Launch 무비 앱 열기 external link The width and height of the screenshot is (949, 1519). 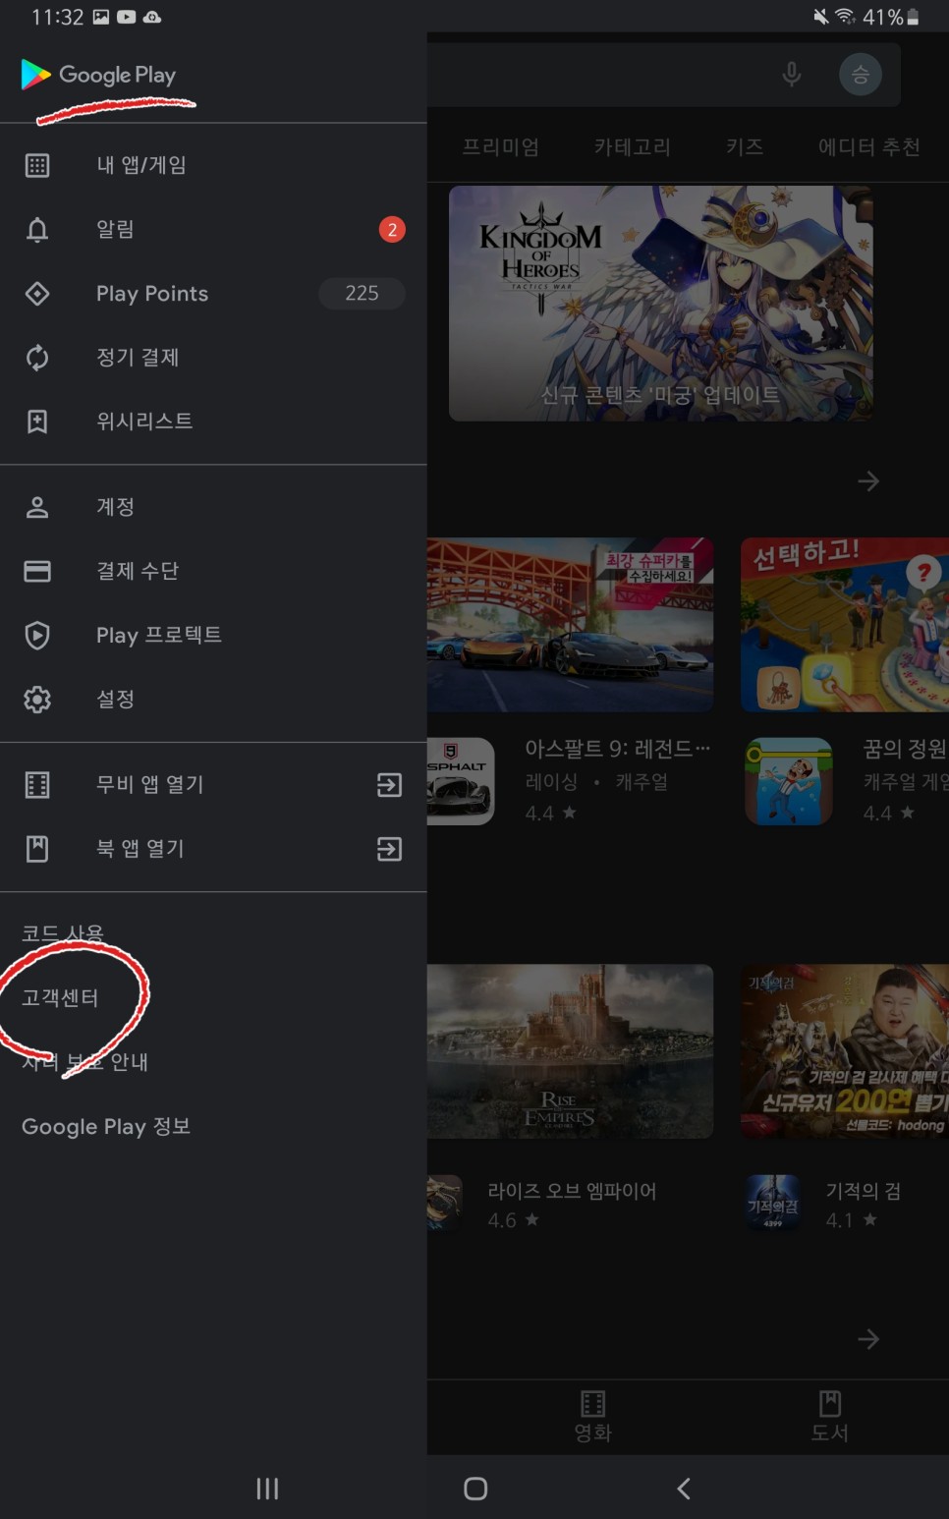point(389,784)
